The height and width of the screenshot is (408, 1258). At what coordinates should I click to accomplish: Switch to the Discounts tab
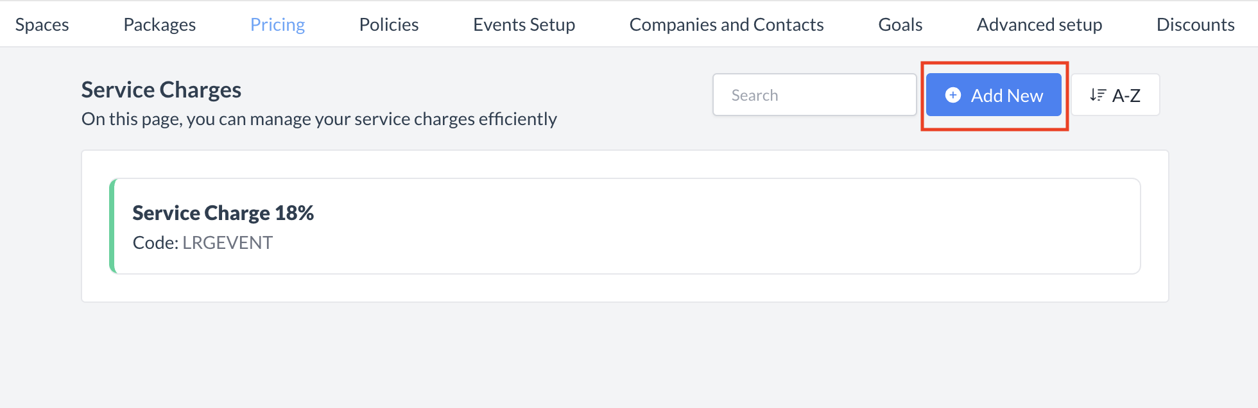coord(1195,24)
